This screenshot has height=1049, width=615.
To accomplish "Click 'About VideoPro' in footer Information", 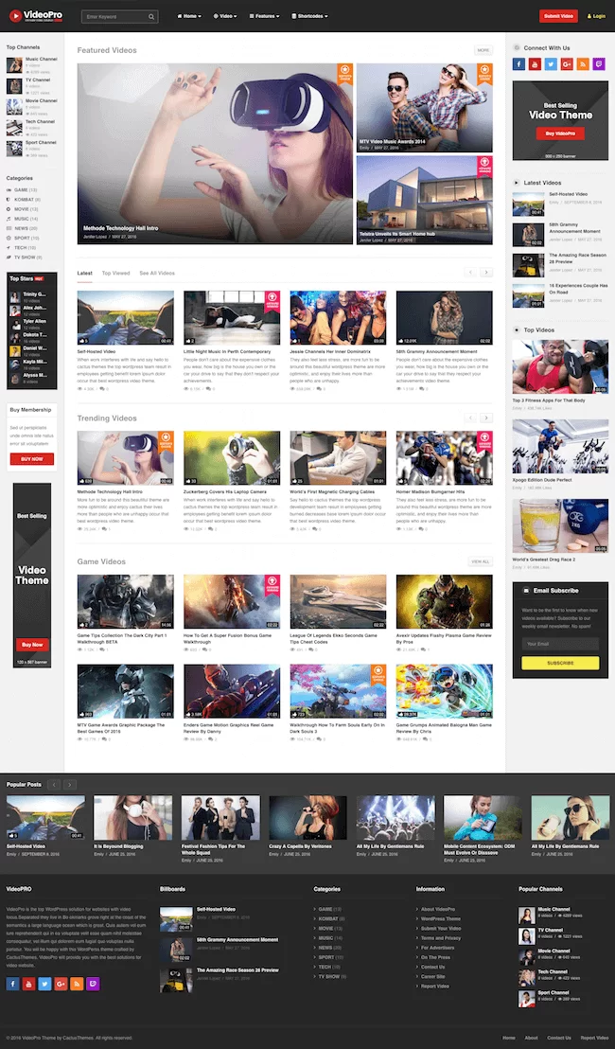I will 438,909.
